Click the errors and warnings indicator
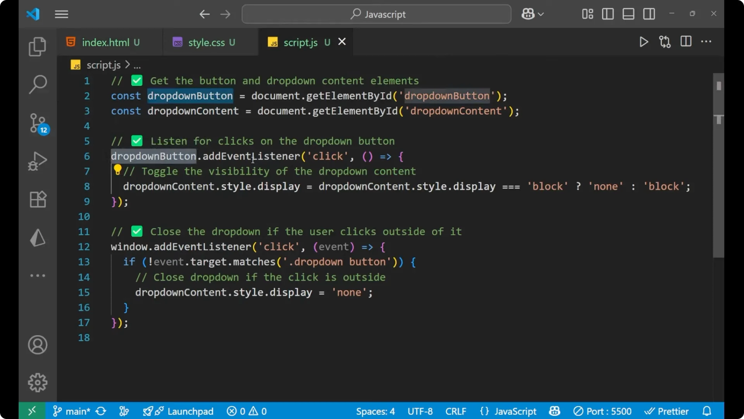This screenshot has width=744, height=419. [x=246, y=411]
